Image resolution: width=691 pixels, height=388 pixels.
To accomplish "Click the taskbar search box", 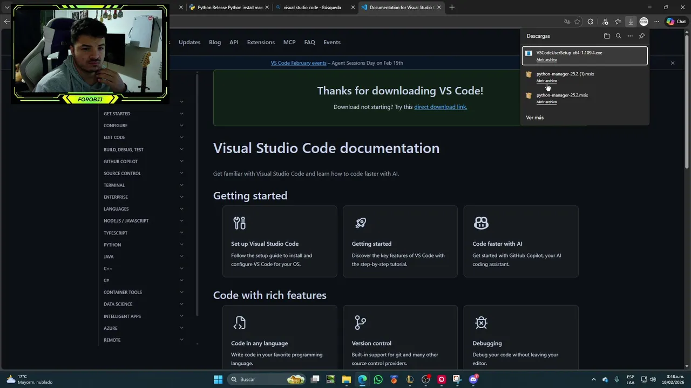I will point(268,379).
